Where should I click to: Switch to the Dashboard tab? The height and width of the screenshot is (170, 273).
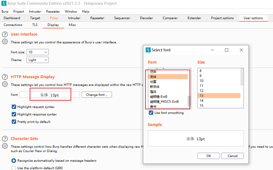click(x=12, y=18)
